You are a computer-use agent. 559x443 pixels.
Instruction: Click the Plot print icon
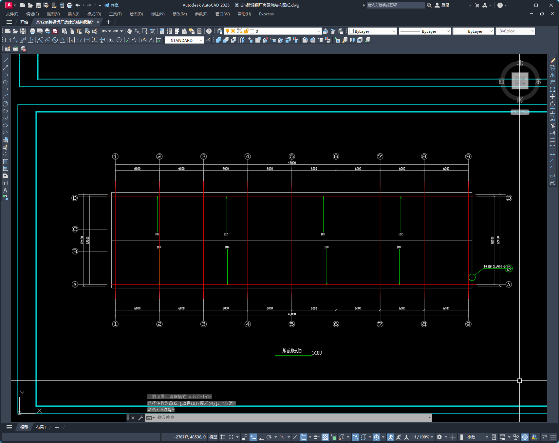32,31
